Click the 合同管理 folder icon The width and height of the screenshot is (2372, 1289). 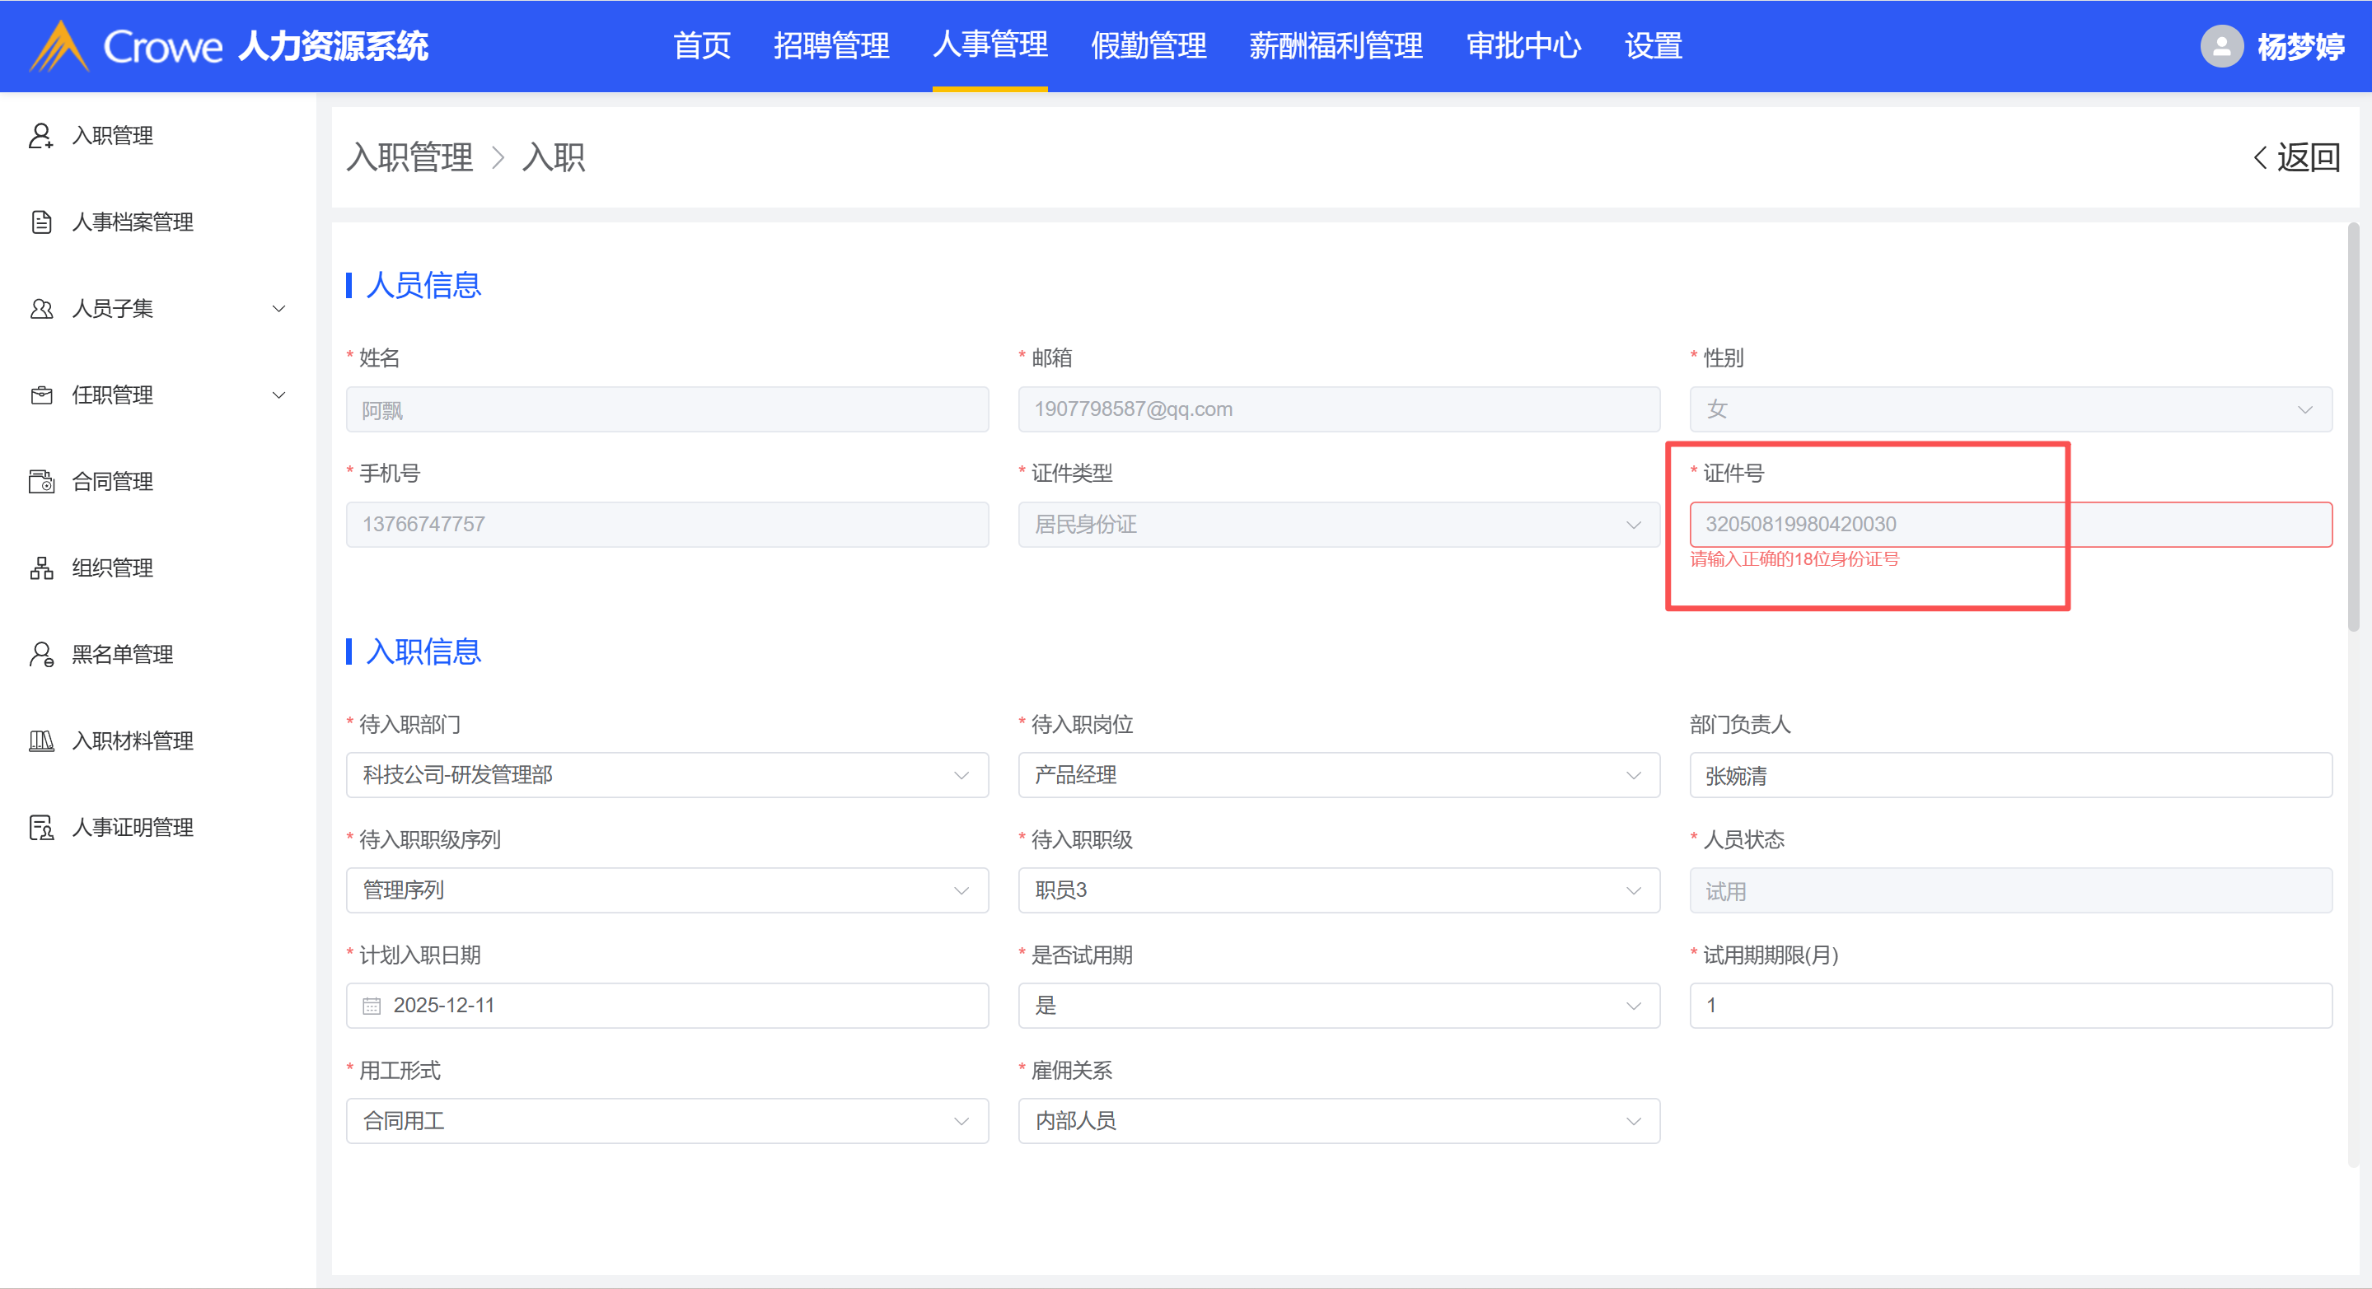click(x=40, y=482)
